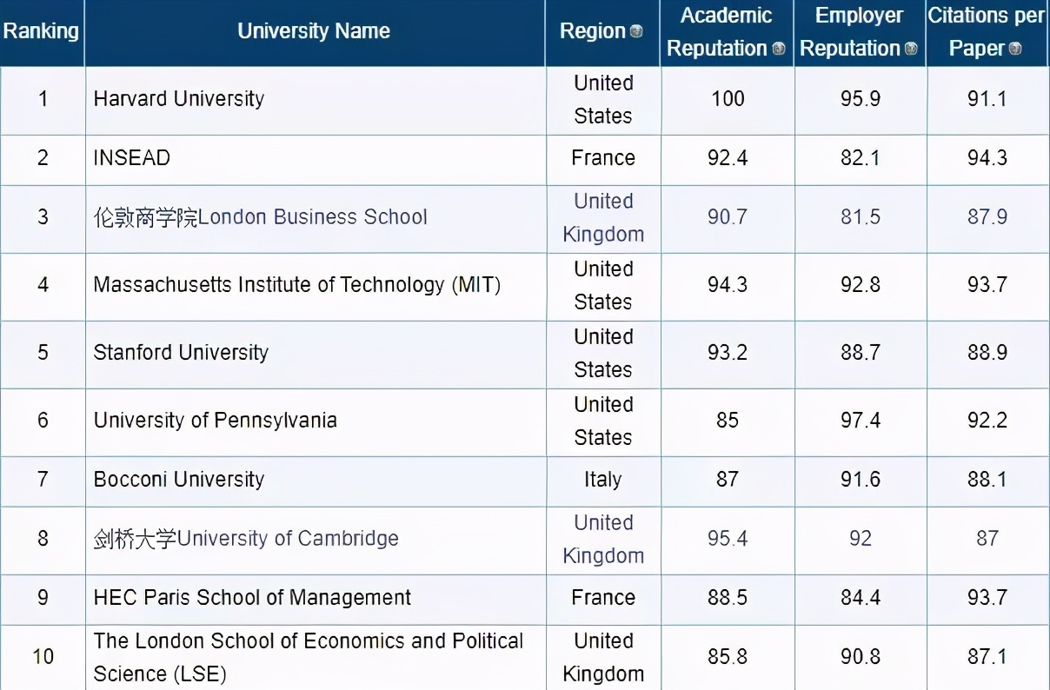
Task: Click the University Name column header
Action: (314, 31)
